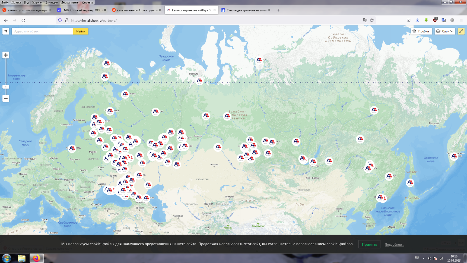Switch to 'Смазки для триподов' tab
This screenshot has height=263, width=467.
246,10
